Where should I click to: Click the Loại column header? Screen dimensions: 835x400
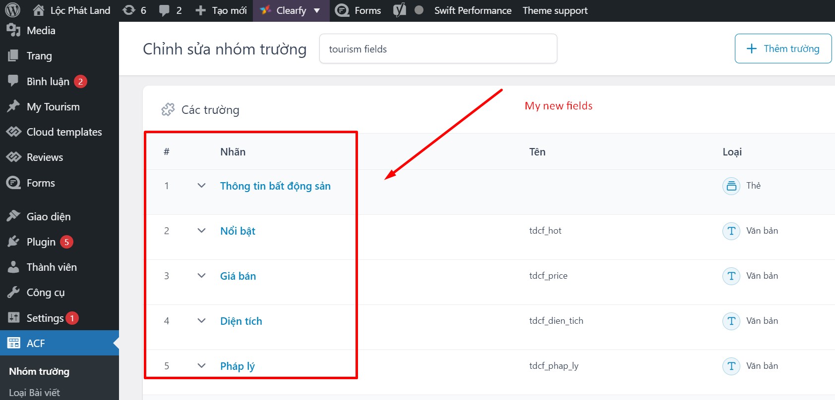pyautogui.click(x=732, y=152)
